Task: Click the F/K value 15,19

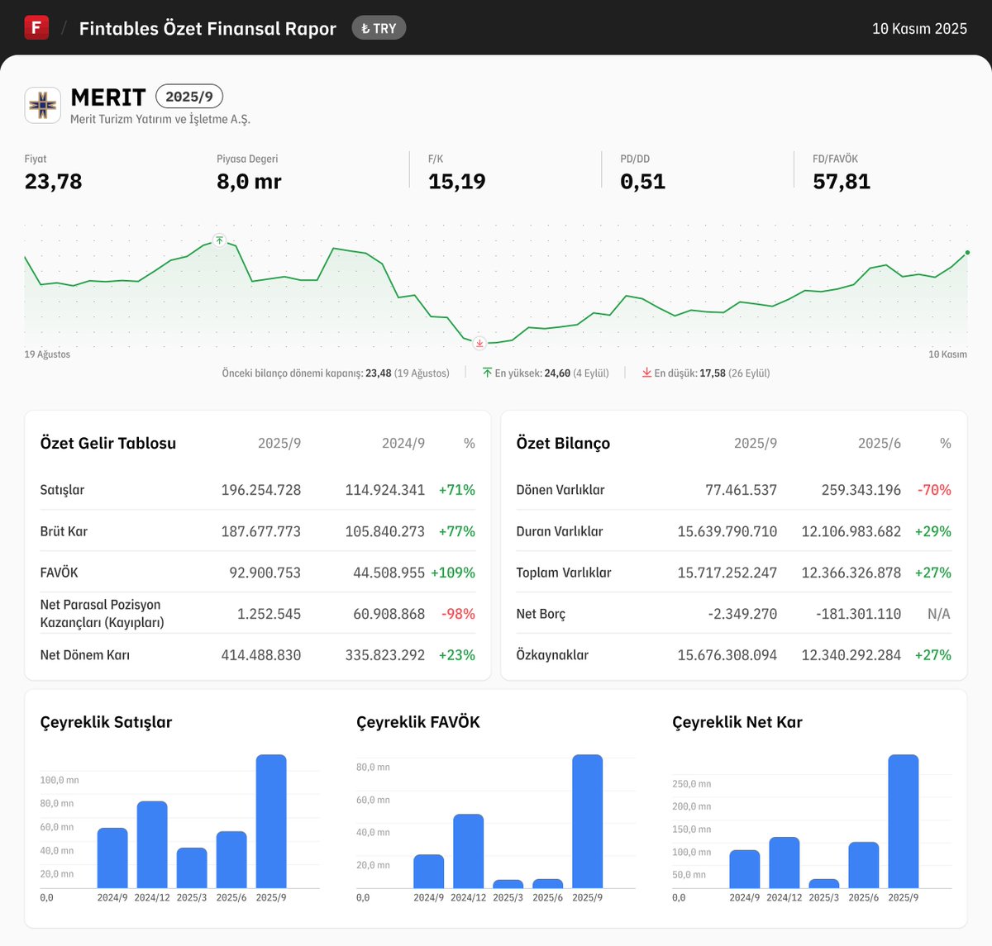Action: [x=457, y=182]
